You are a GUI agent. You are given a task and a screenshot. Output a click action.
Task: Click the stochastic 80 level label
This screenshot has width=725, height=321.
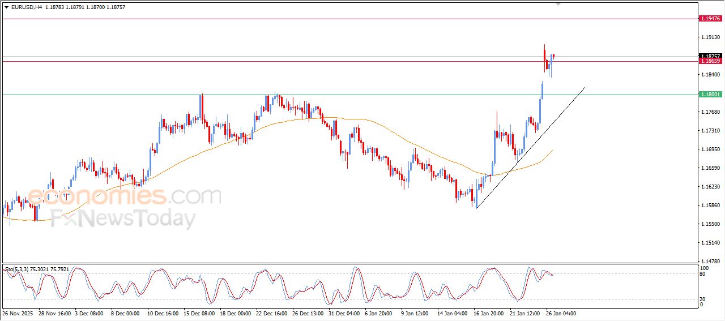(704, 274)
